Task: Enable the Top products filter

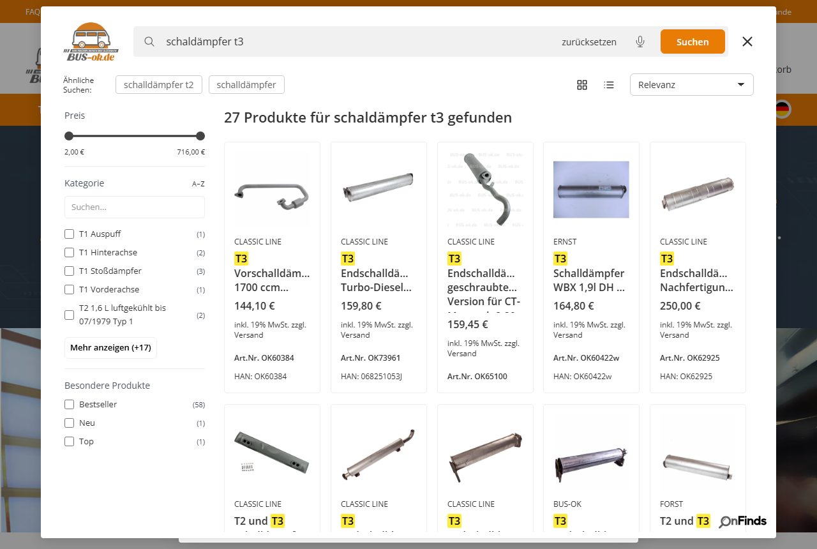Action: (70, 441)
